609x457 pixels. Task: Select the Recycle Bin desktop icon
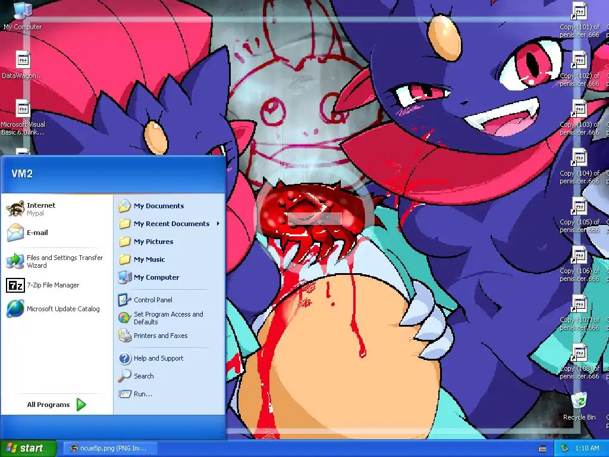click(579, 406)
